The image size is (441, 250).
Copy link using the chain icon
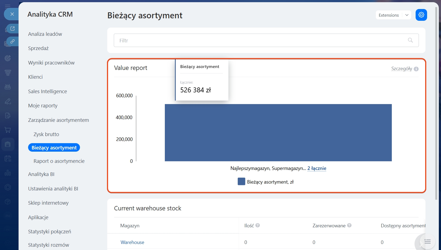13,42
